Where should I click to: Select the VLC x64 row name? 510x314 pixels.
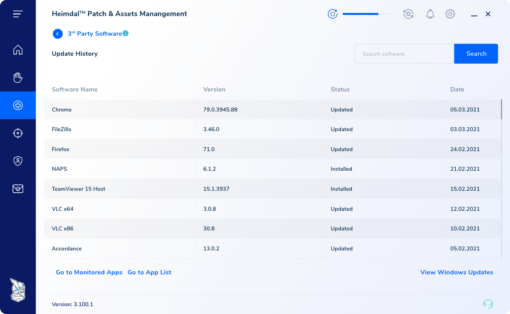[63, 209]
